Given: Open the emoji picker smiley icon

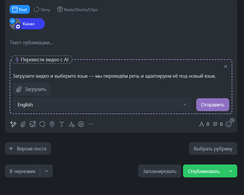Looking at the screenshot, I should click(228, 124).
